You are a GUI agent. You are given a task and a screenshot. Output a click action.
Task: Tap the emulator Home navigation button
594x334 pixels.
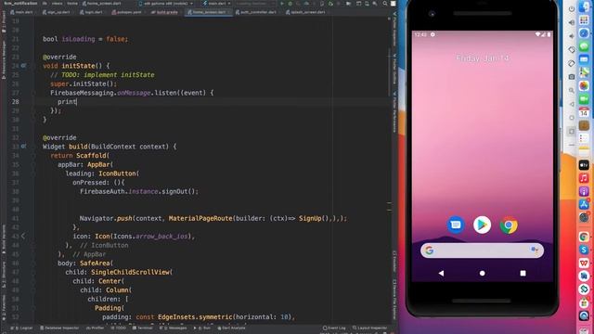(x=482, y=273)
